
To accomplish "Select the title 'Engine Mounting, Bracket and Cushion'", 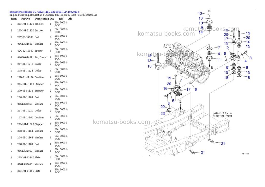I will pyautogui.click(x=31, y=15).
